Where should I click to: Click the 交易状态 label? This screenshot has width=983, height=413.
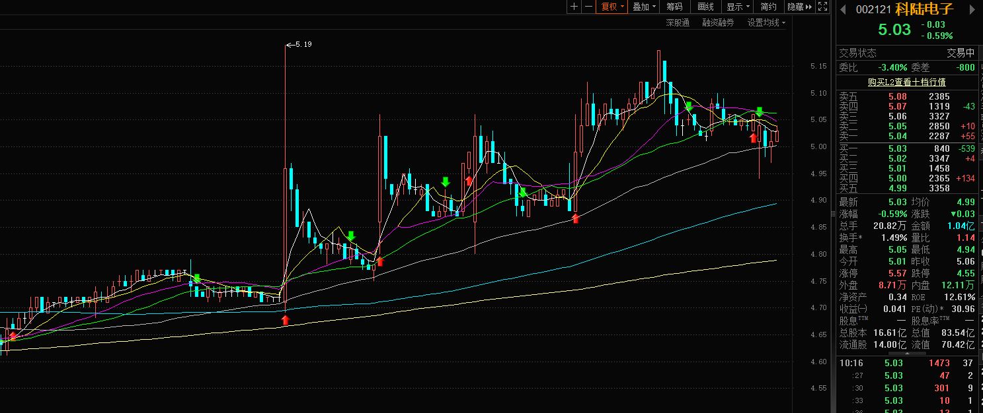(857, 53)
